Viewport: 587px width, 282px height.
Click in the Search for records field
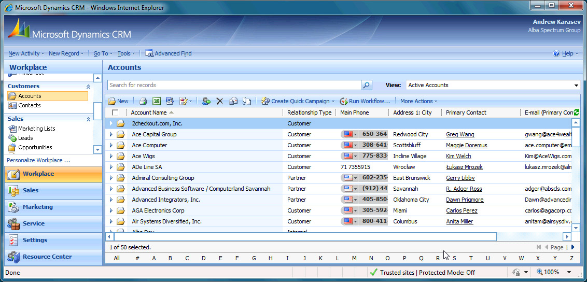(234, 85)
